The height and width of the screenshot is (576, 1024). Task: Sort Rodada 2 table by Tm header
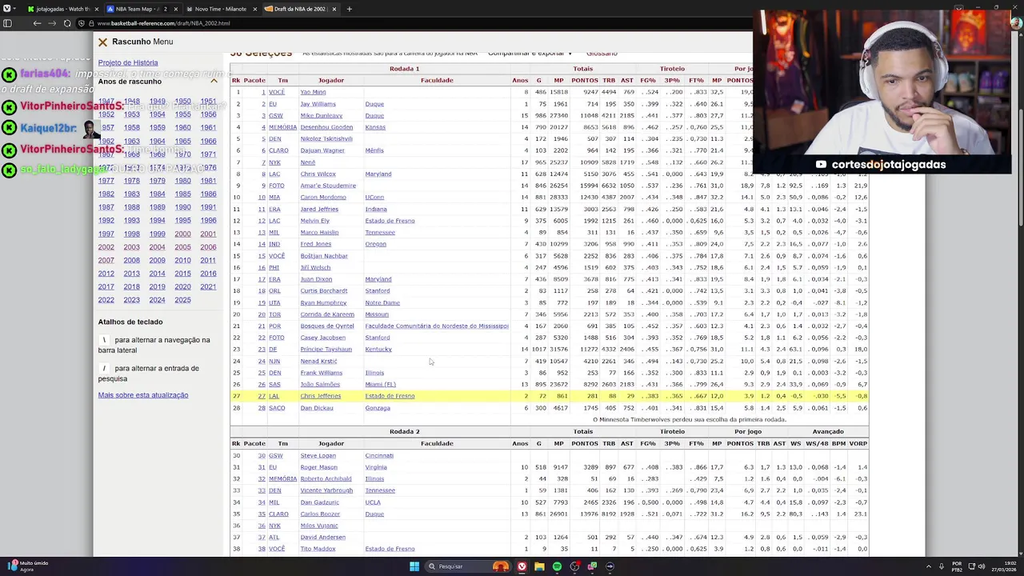282,443
